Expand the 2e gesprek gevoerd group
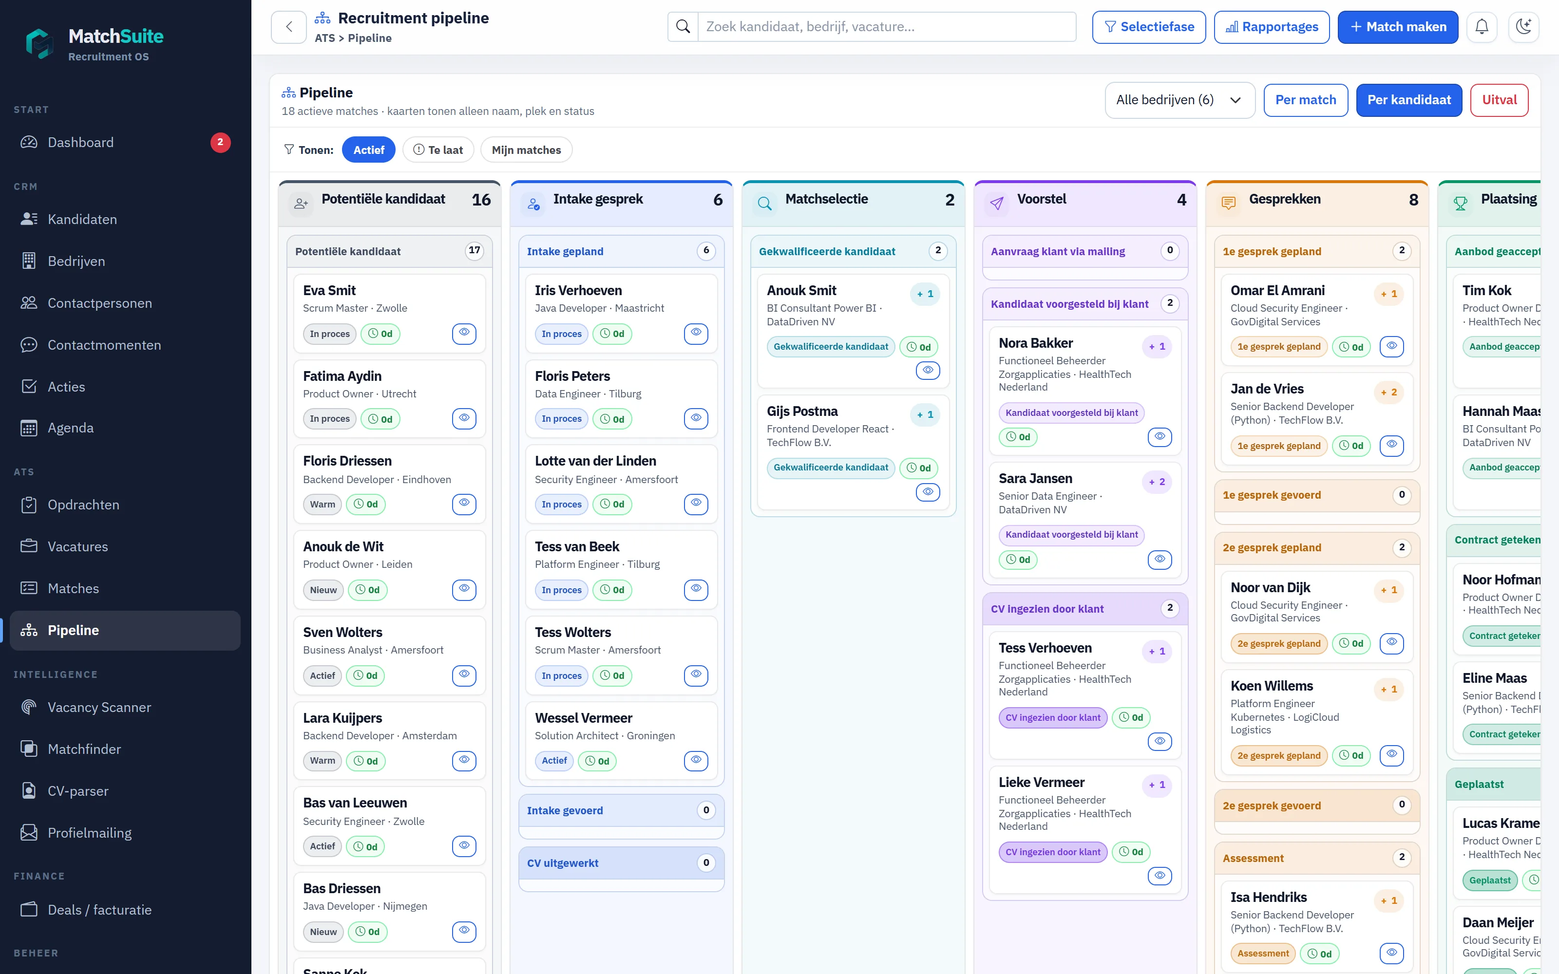 pos(1317,805)
